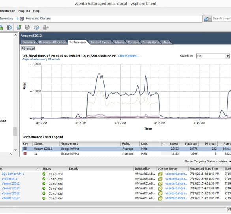This screenshot has width=231, height=214.
Task: Select legend row for object 11
Action: tap(126, 153)
